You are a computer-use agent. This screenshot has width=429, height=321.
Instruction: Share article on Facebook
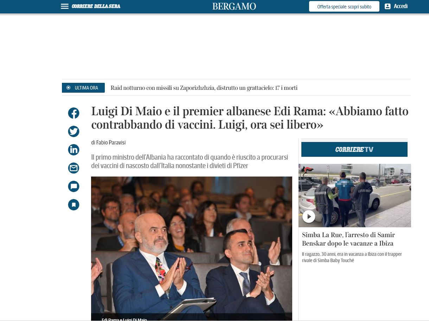click(73, 113)
